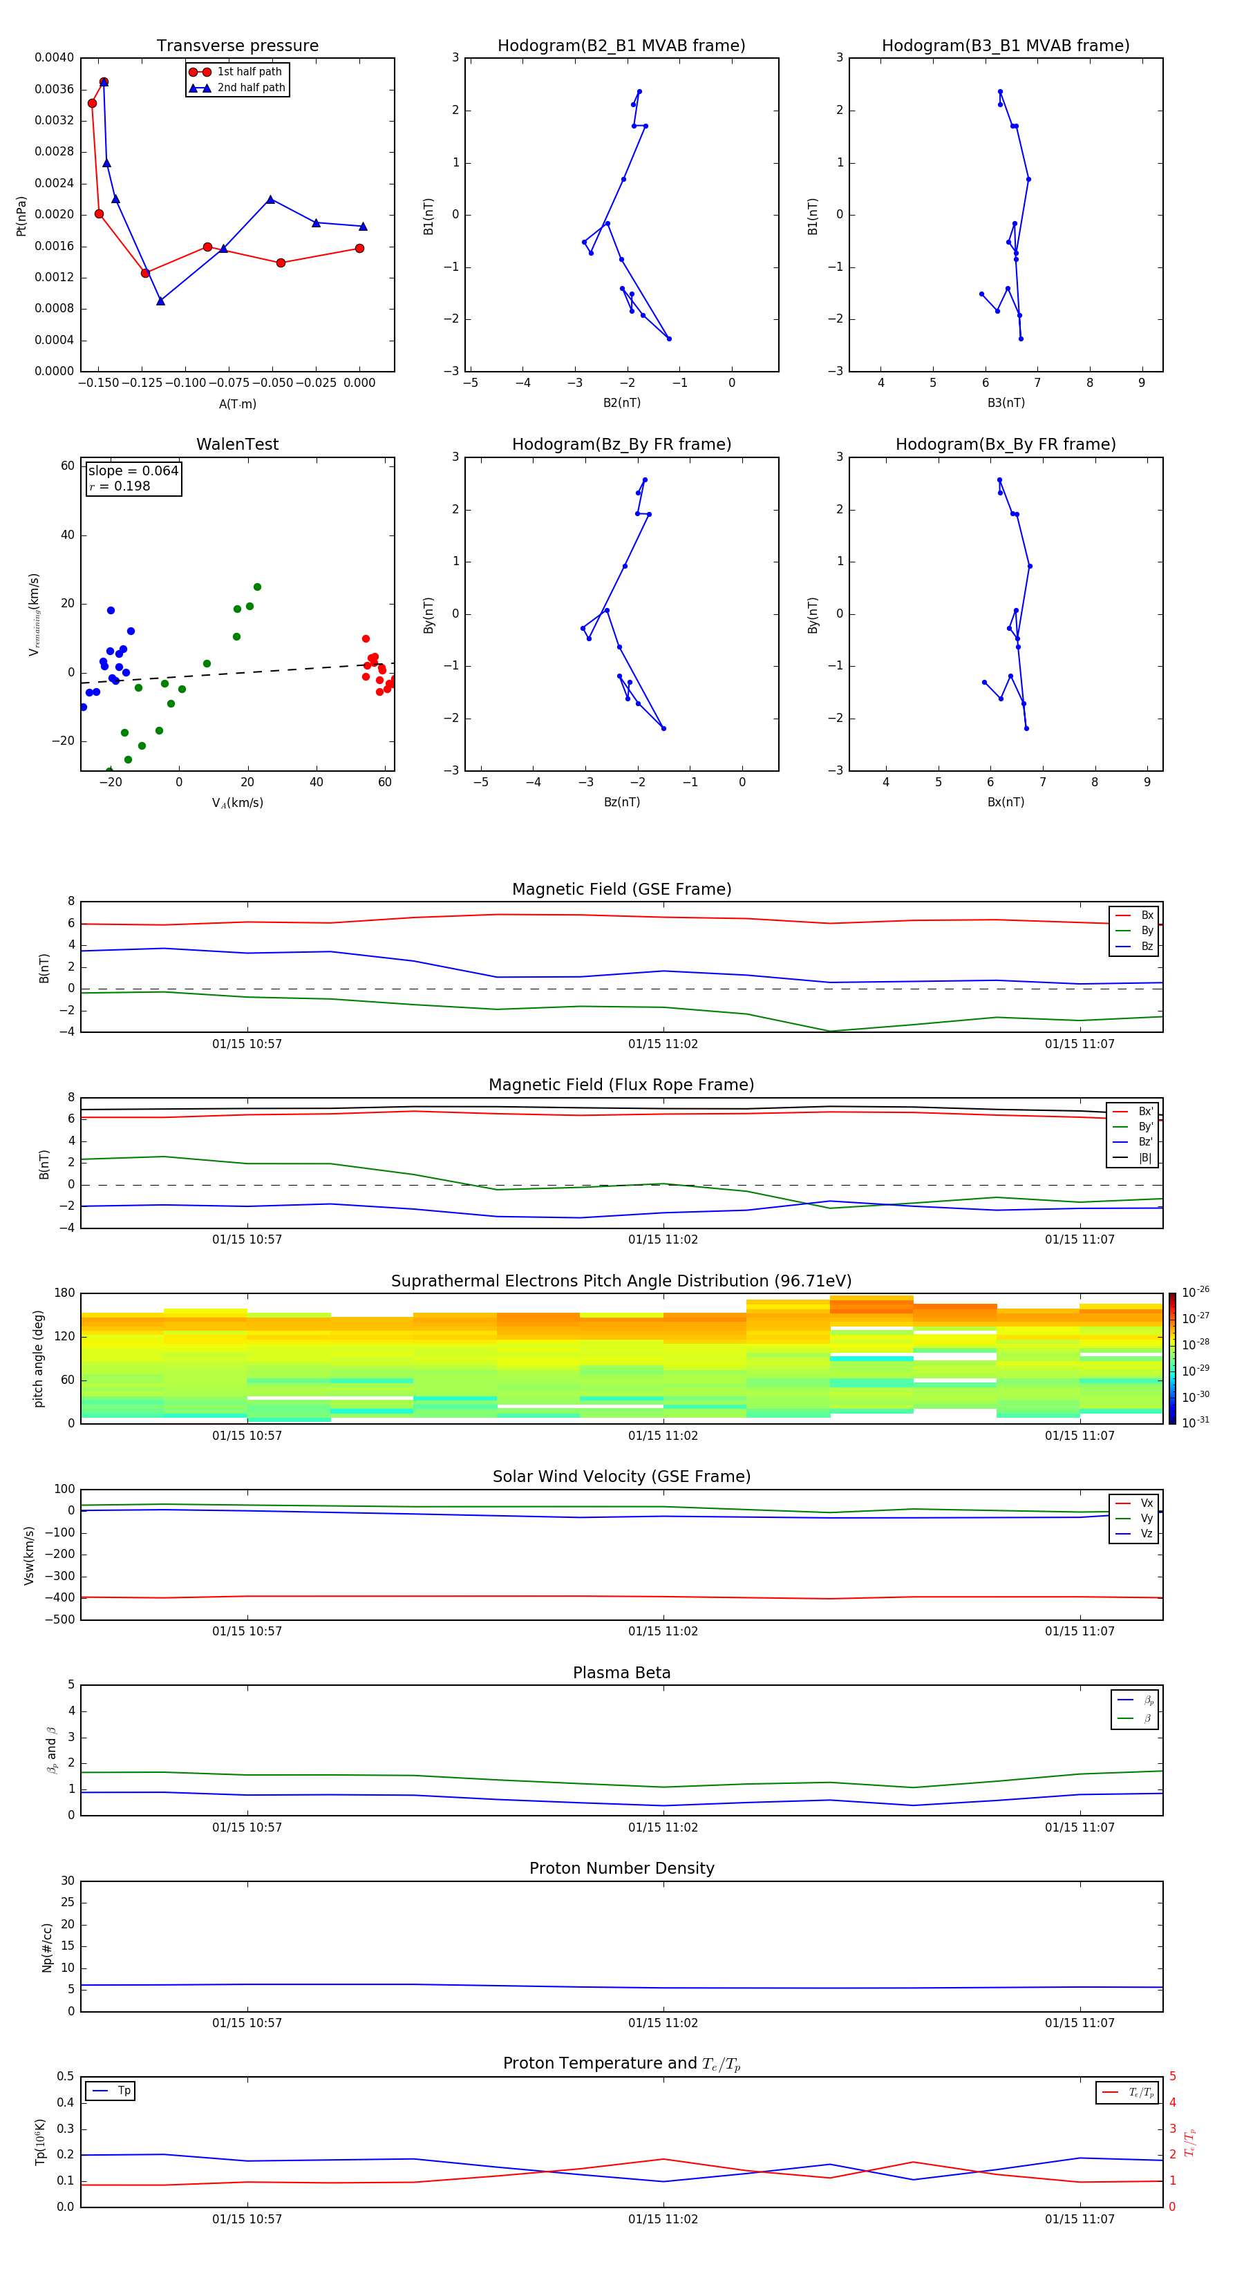Click the 'Magnetic Field (GSE Frame)' title
1244x2280 pixels.
[x=621, y=889]
